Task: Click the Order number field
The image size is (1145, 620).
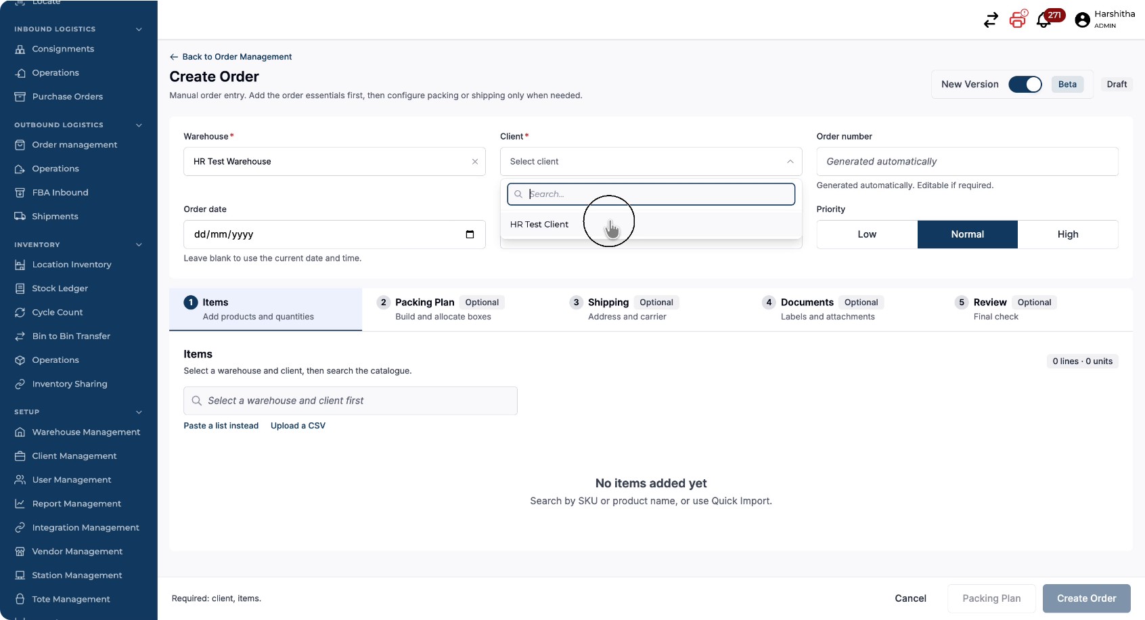Action: click(x=967, y=162)
